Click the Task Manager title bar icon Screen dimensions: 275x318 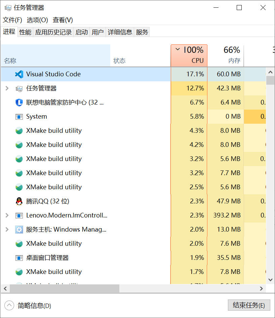[x=8, y=8]
